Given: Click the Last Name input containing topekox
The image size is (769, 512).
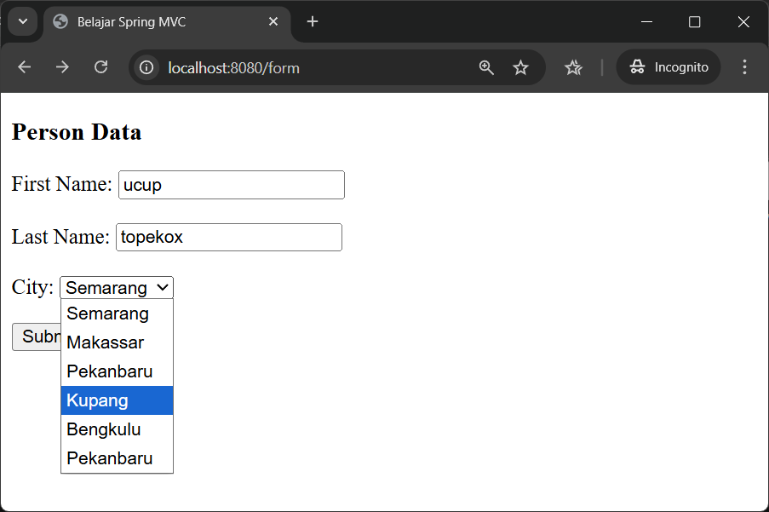Looking at the screenshot, I should 228,237.
